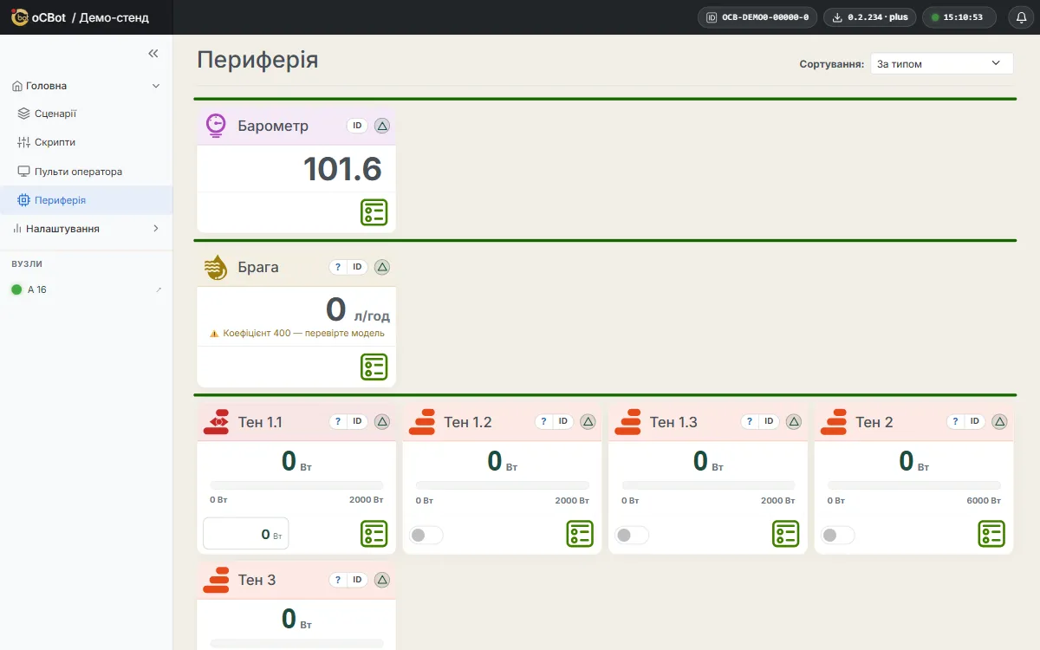Select node A 16 in sidebar
This screenshot has width=1040, height=650.
coord(37,289)
